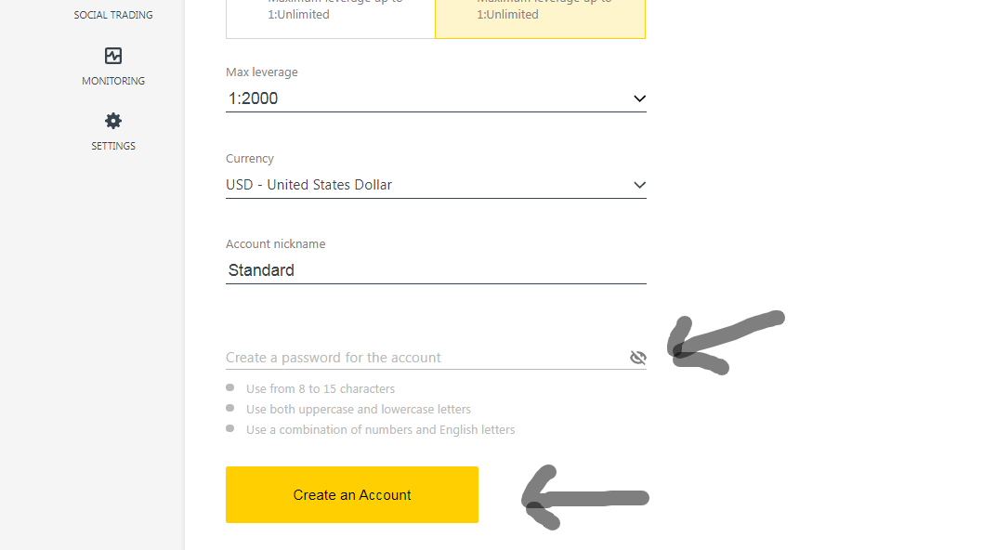This screenshot has height=550, width=996.
Task: Click the 8 to 15 characters hint
Action: click(x=321, y=388)
